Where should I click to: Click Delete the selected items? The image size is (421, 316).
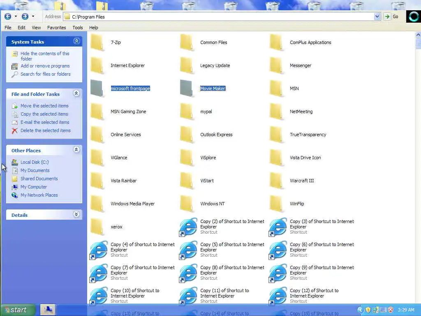(x=45, y=130)
